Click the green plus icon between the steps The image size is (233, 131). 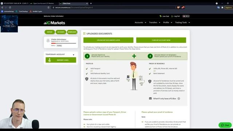[x=134, y=56]
